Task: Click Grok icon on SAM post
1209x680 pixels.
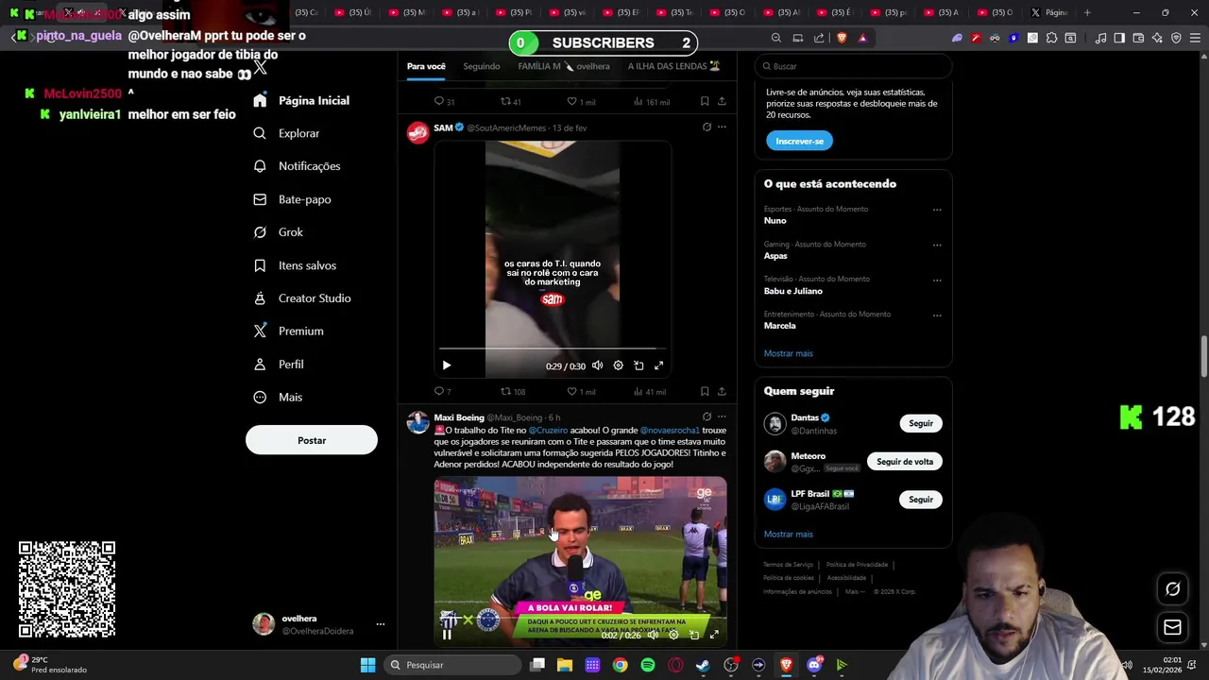Action: [707, 127]
